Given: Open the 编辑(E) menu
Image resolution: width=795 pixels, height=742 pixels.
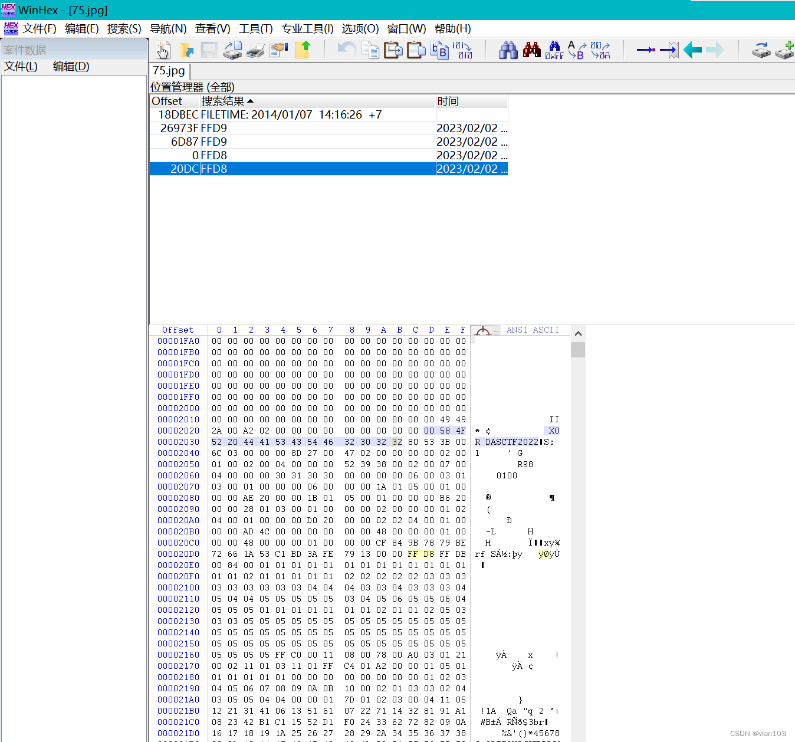Looking at the screenshot, I should pos(82,29).
